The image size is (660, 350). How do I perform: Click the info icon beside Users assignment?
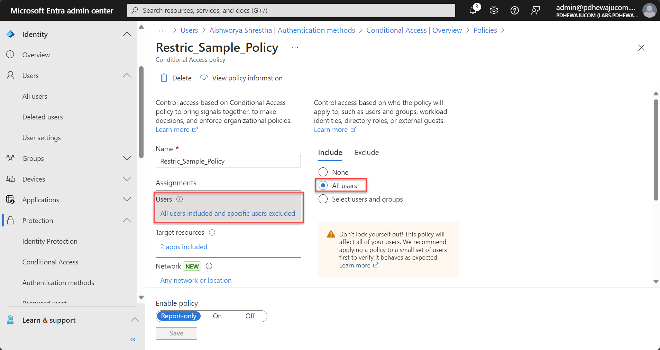(x=180, y=199)
